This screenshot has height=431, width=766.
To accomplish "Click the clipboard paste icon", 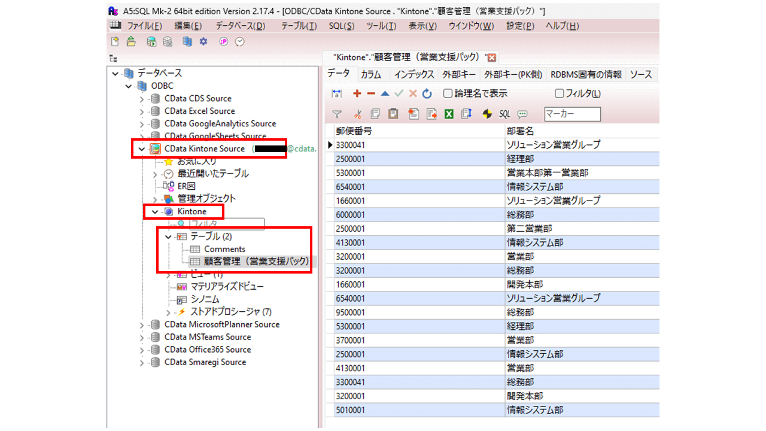I will pos(393,114).
